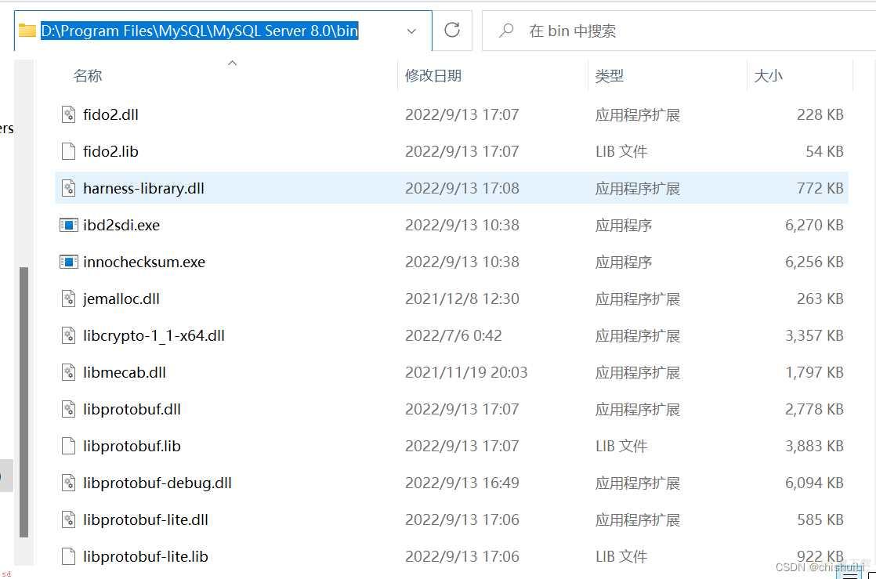The width and height of the screenshot is (876, 579).
Task: Click the jemalloc.dll file icon
Action: coord(68,299)
